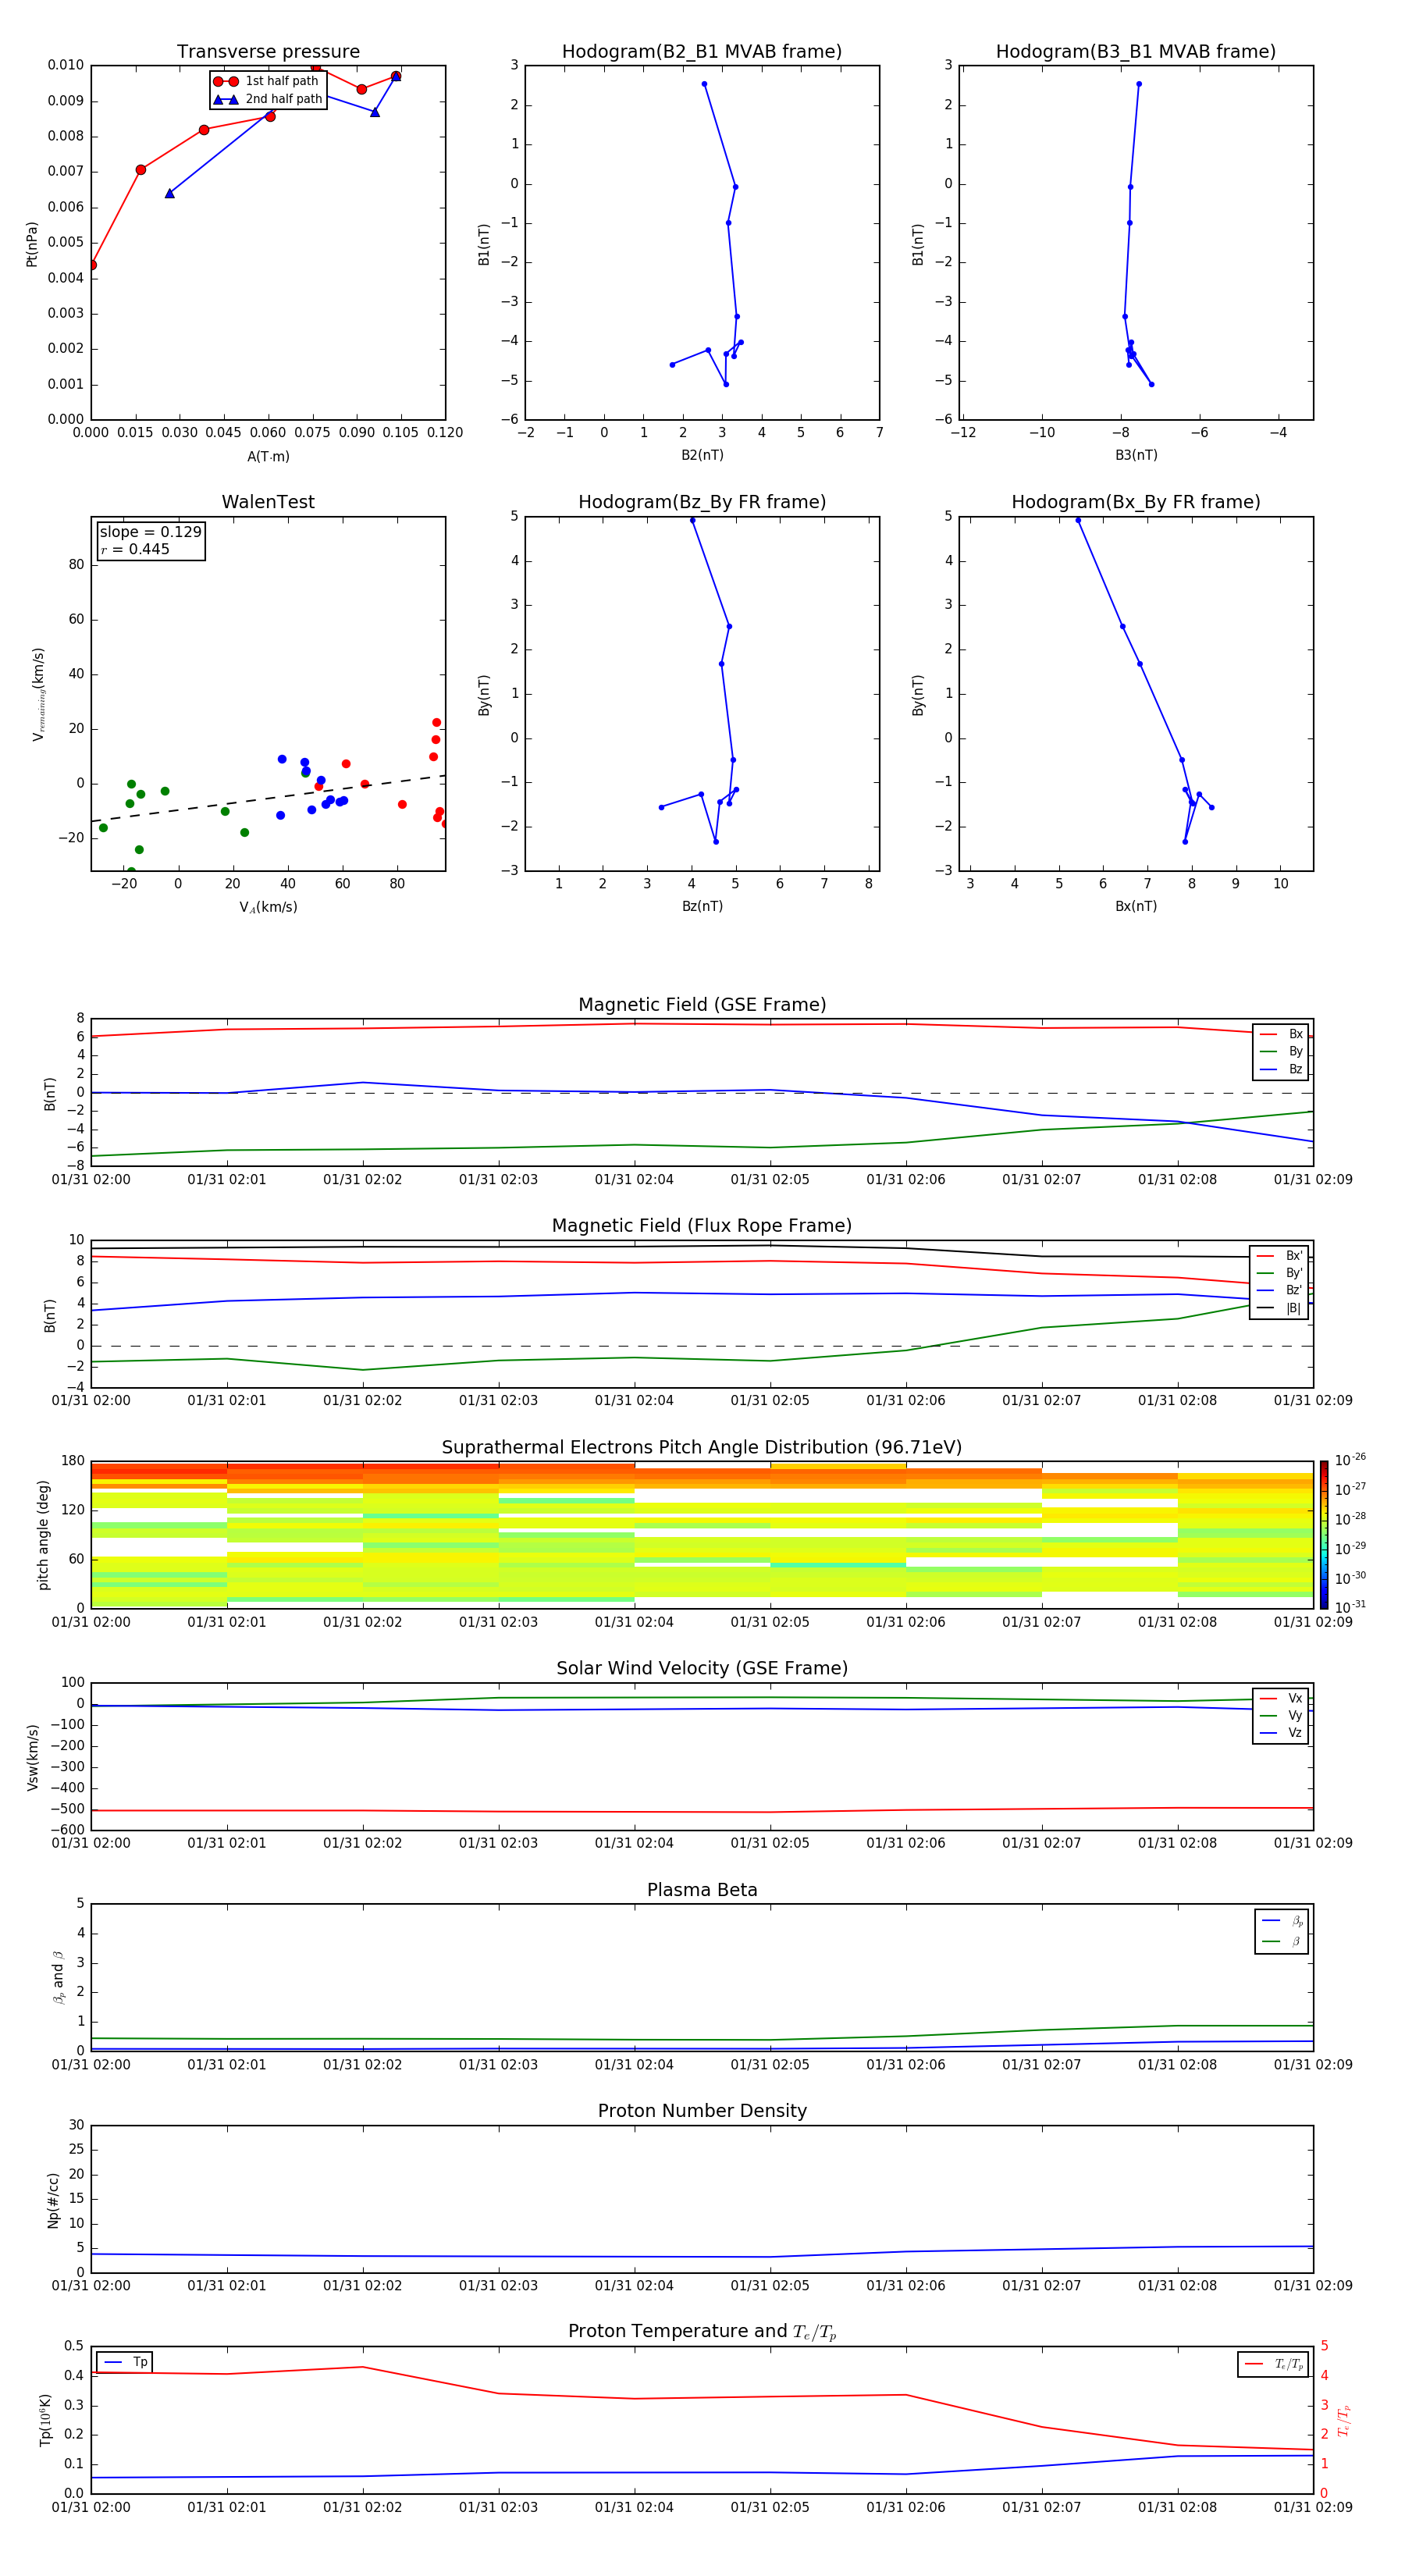Click the 'WalenTest' plot title

pos(268,502)
